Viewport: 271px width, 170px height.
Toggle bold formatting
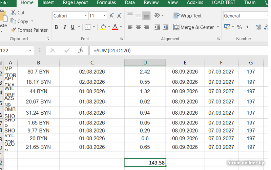56,27
